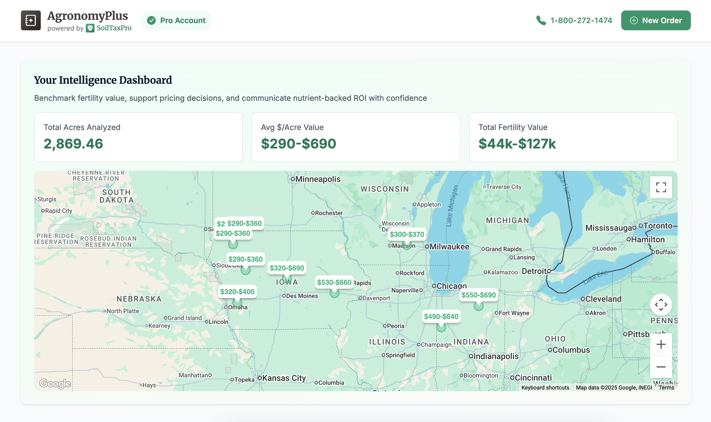711x422 pixels.
Task: Open Keyboard shortcuts for map
Action: (545, 388)
